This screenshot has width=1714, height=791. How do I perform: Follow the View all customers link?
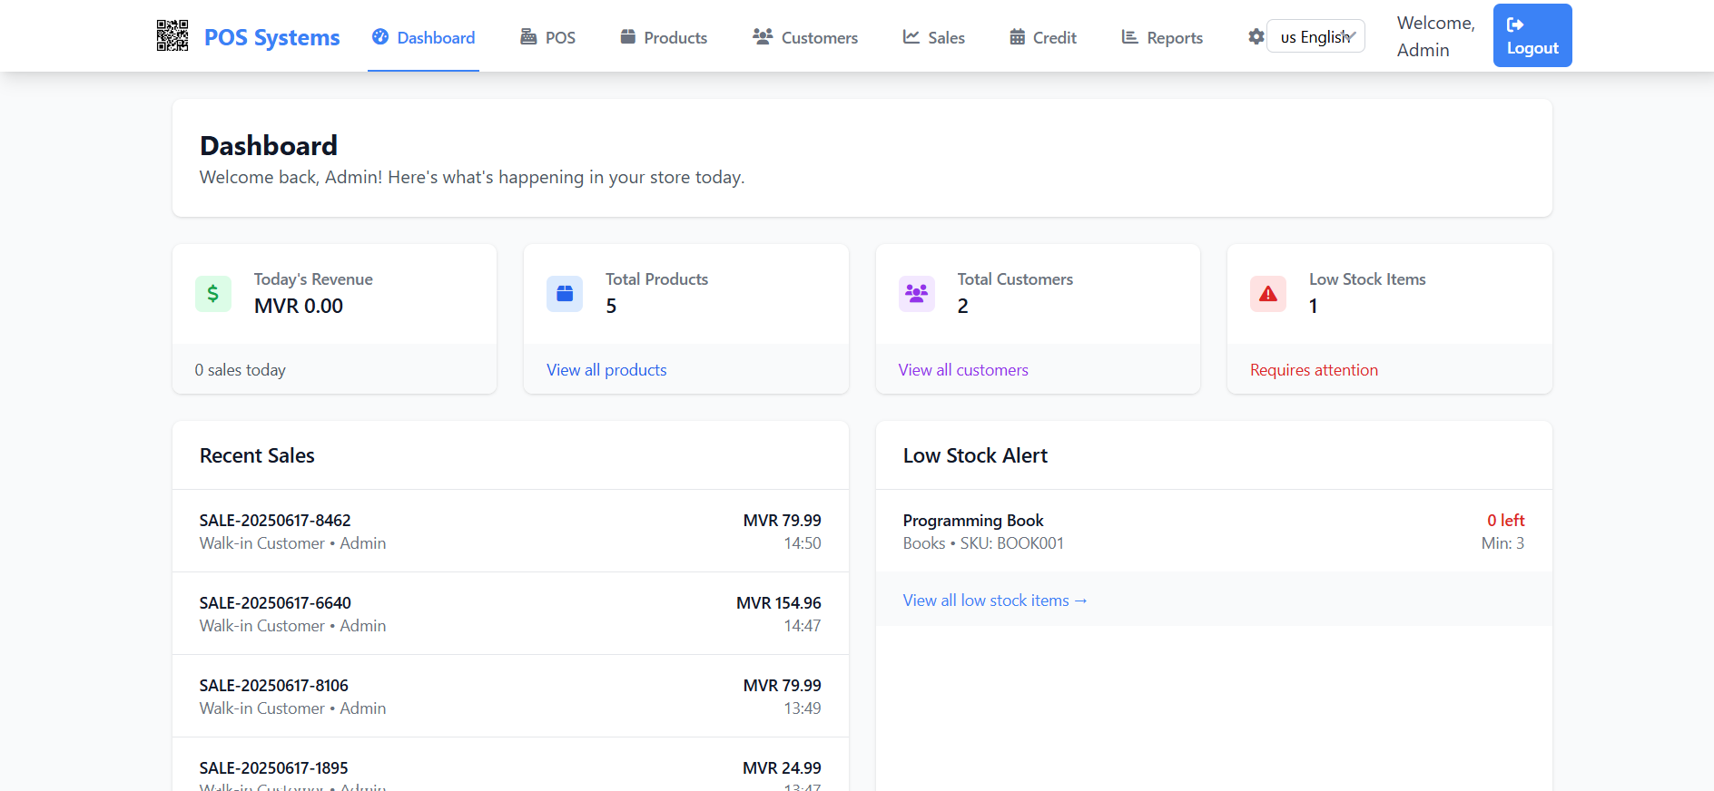[963, 370]
